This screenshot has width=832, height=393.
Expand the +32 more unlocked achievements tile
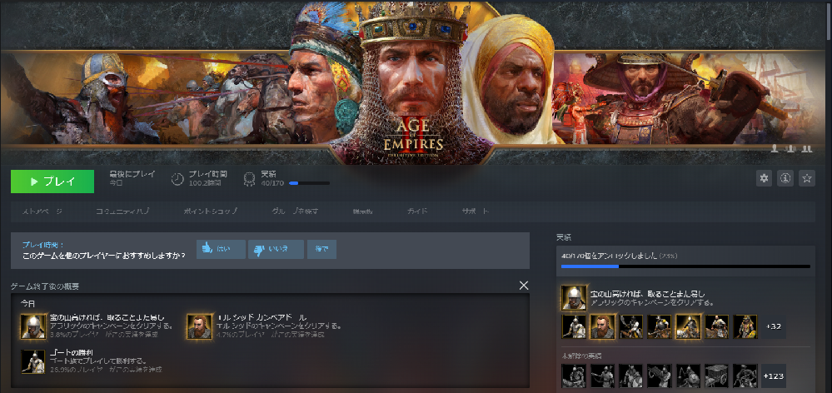pos(774,326)
